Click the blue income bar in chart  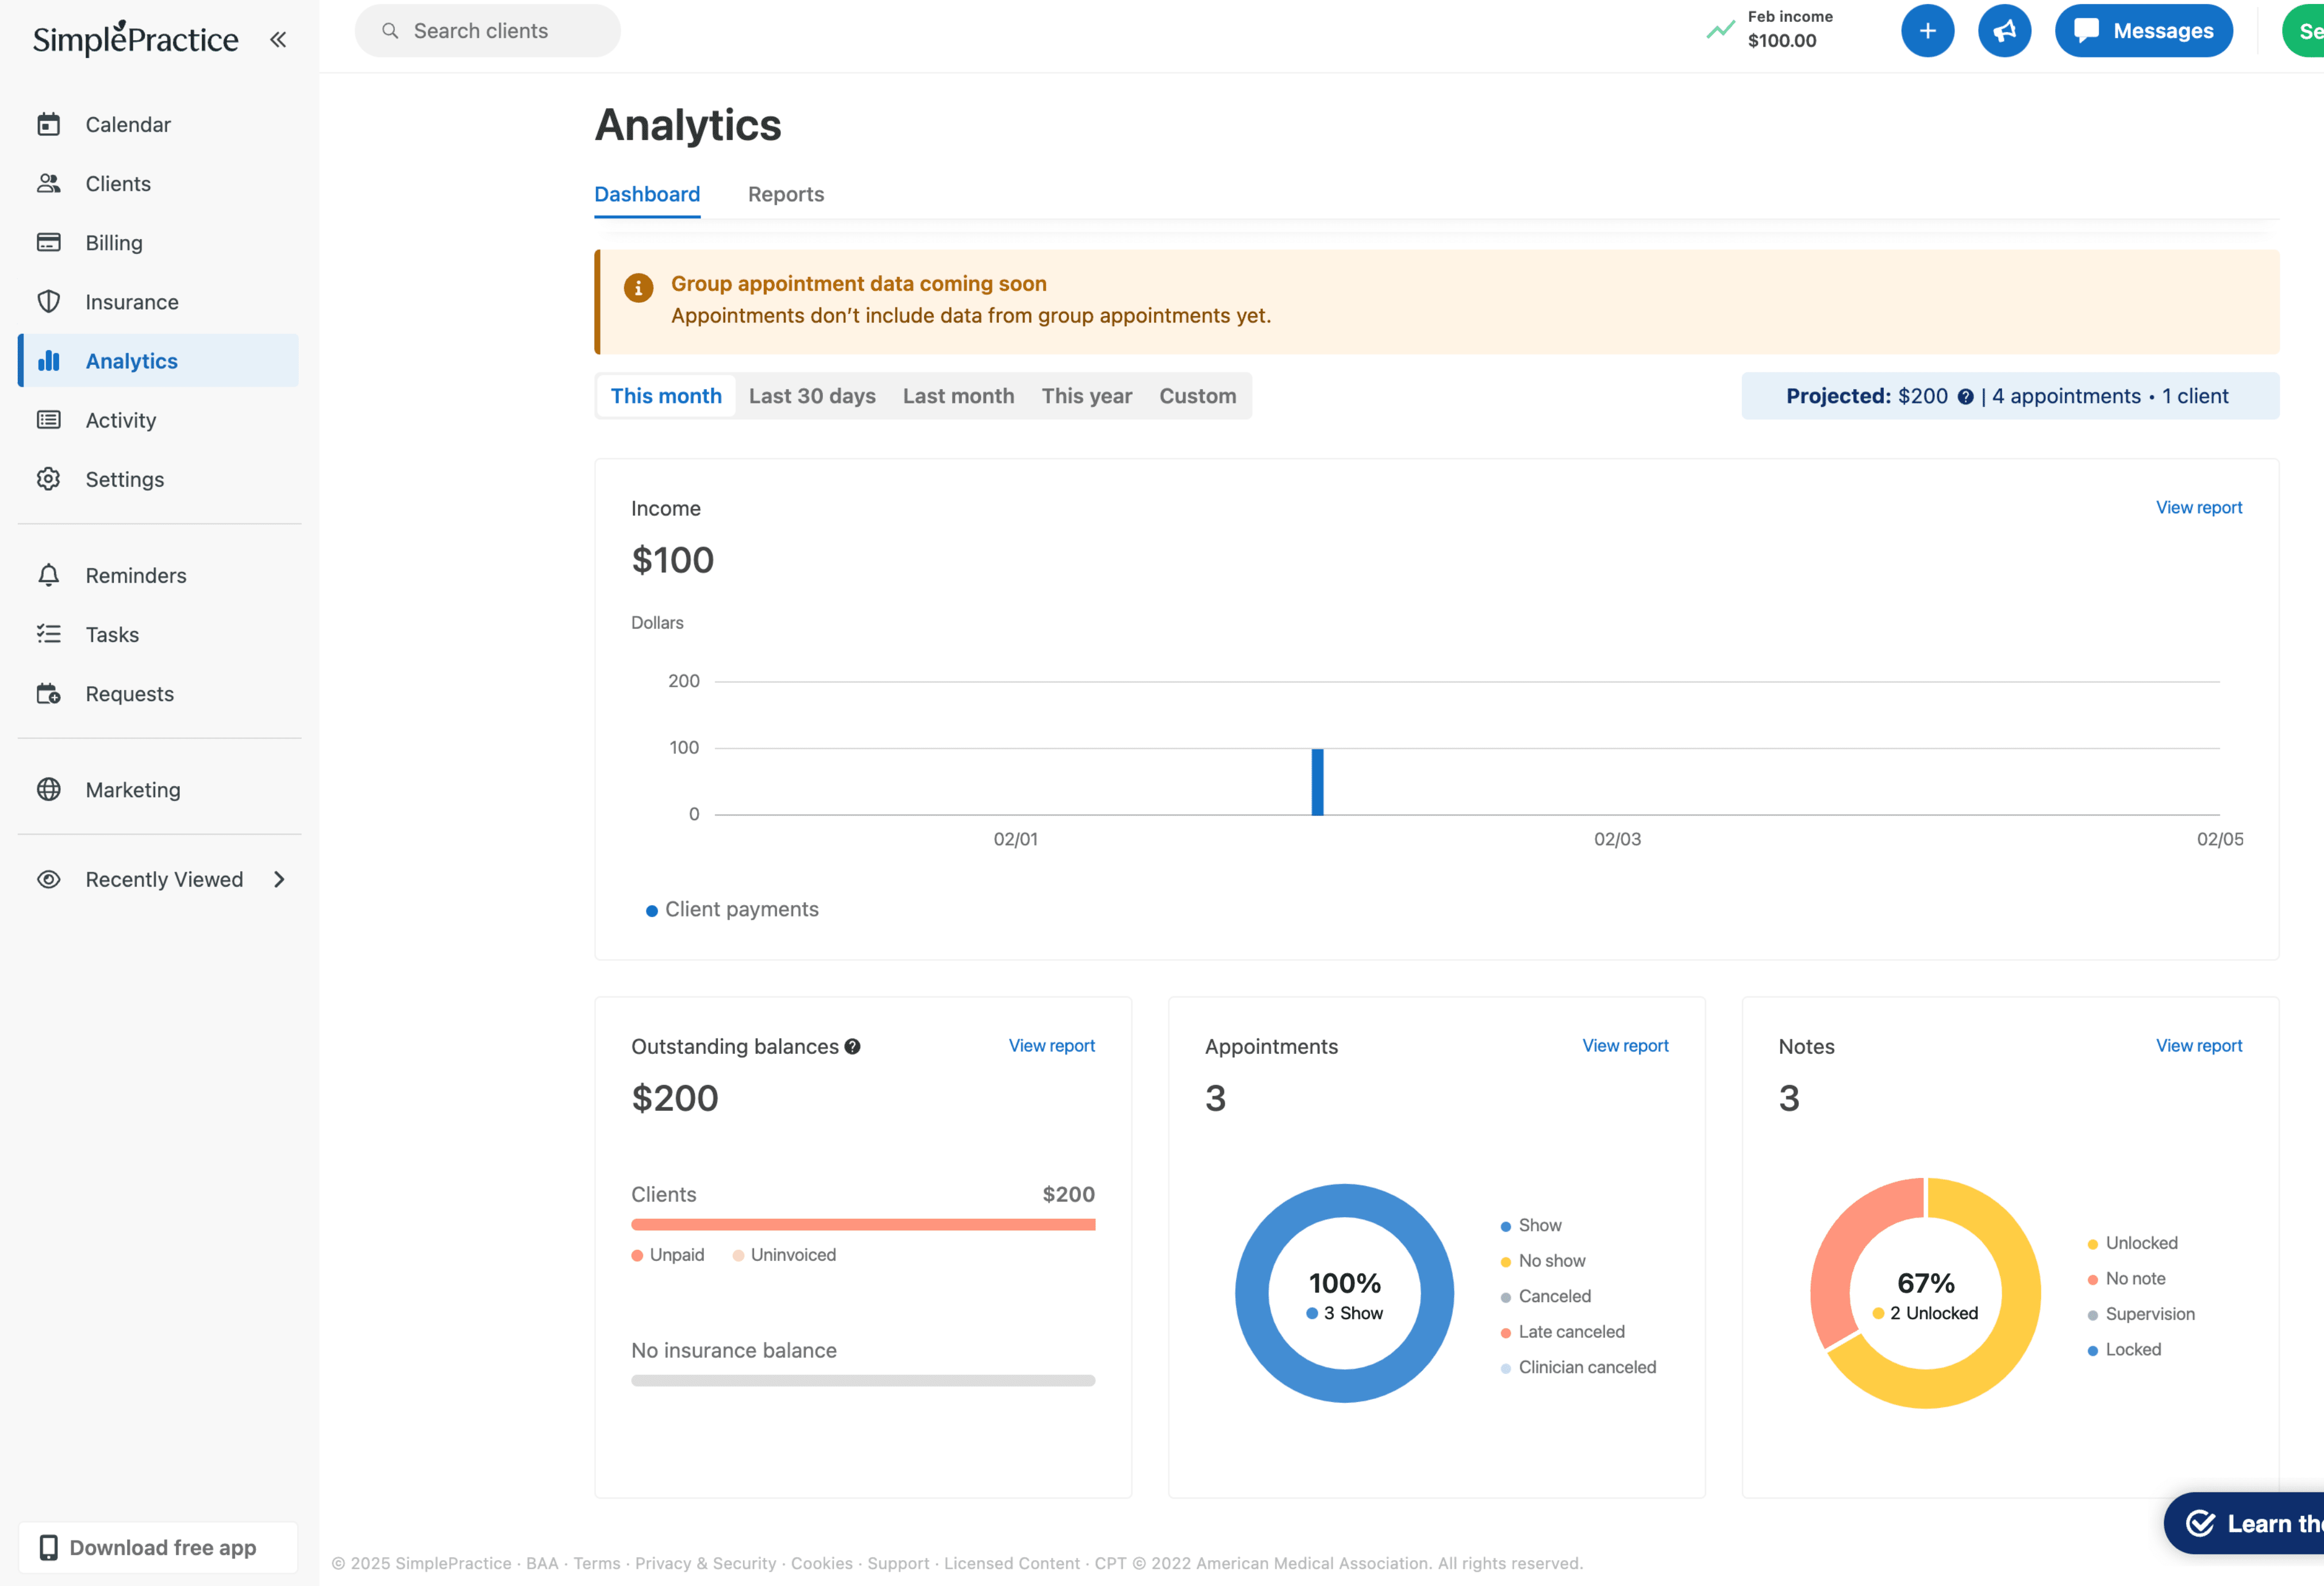[x=1317, y=781]
